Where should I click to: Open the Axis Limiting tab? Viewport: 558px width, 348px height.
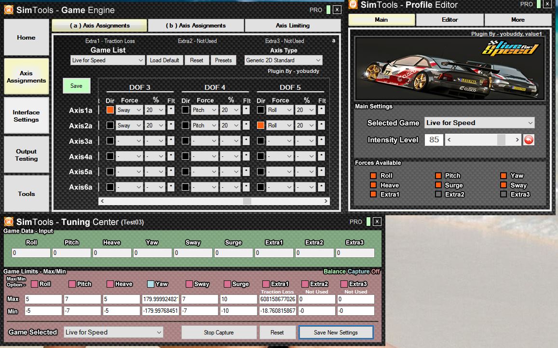point(293,26)
